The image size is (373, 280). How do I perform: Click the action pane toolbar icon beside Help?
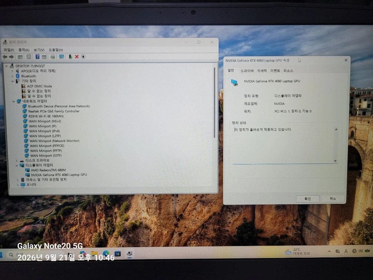coord(44,57)
